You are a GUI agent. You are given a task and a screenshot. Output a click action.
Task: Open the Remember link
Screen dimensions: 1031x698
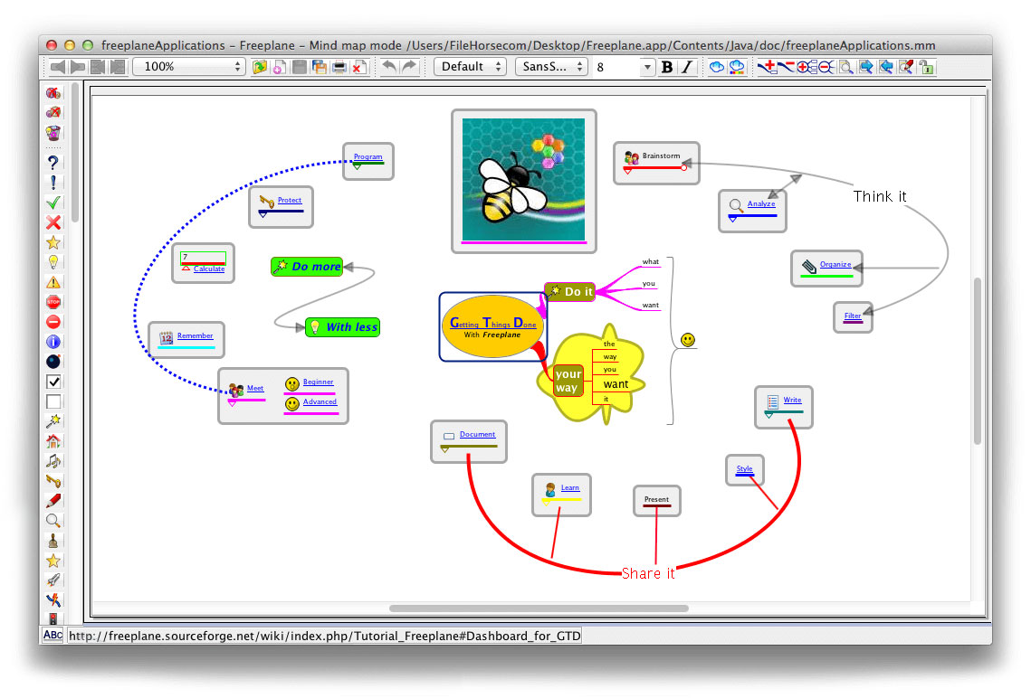196,335
